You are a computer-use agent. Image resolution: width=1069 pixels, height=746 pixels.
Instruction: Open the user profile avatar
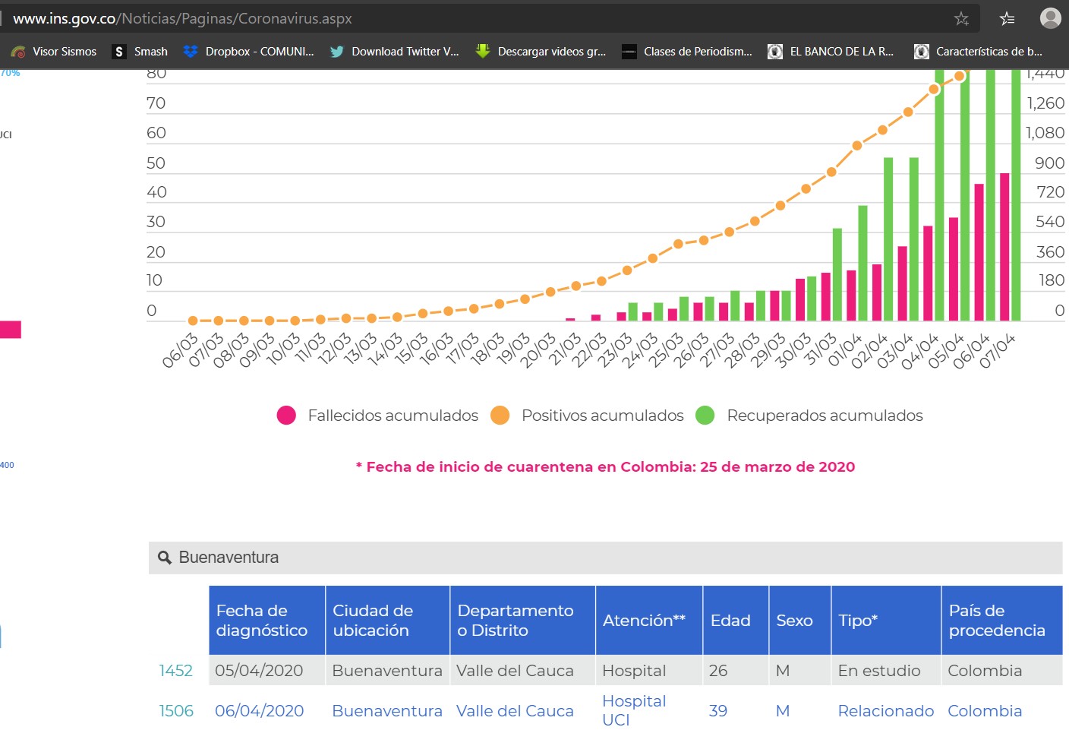click(x=1051, y=17)
